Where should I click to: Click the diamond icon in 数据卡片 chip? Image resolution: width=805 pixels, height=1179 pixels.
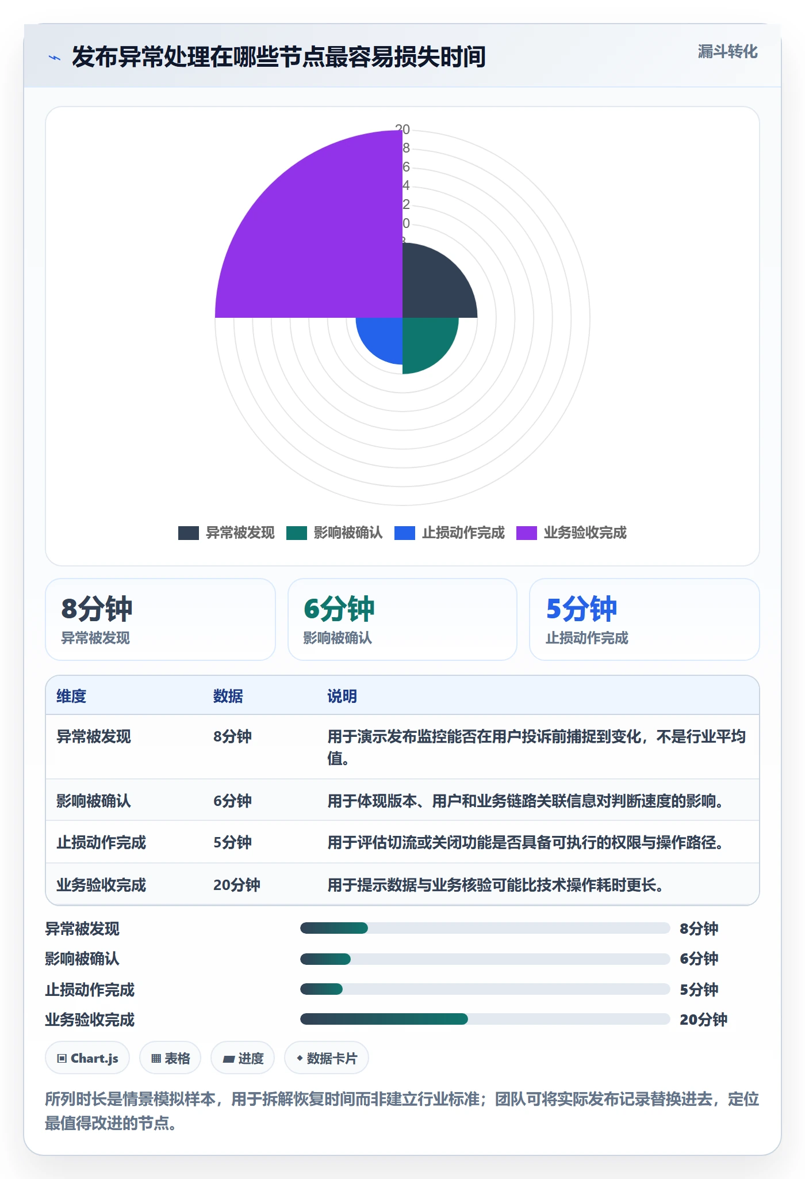click(300, 1058)
